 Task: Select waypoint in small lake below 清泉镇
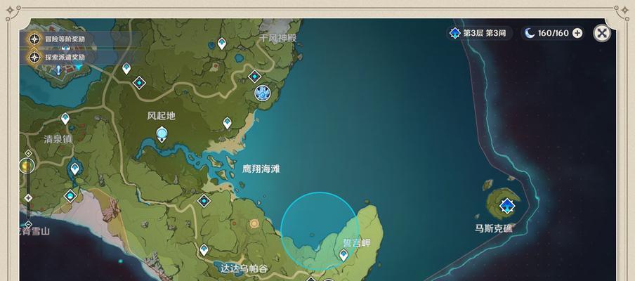coord(75,169)
